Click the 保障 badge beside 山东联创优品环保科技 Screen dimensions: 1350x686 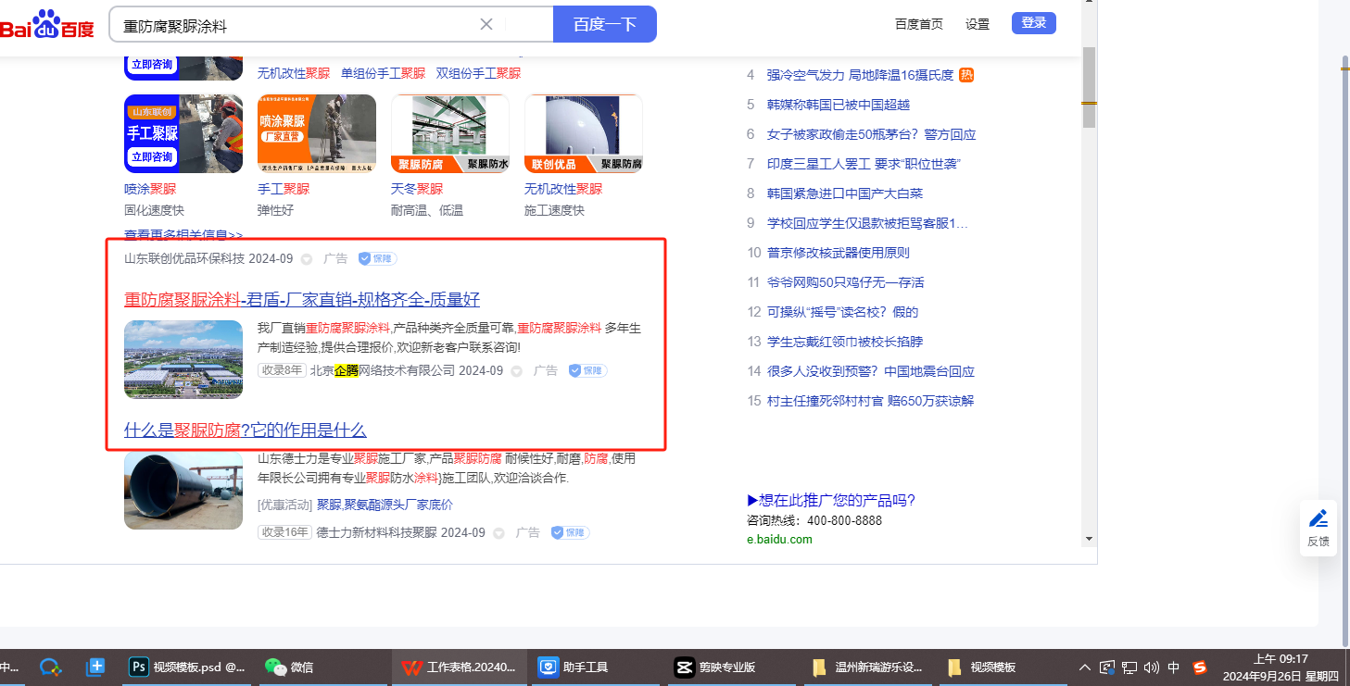(378, 259)
